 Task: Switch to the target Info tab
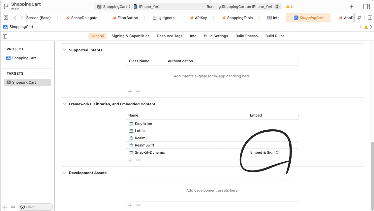point(193,36)
